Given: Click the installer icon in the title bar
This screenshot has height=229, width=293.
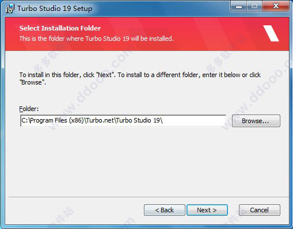Looking at the screenshot, I should pyautogui.click(x=10, y=9).
